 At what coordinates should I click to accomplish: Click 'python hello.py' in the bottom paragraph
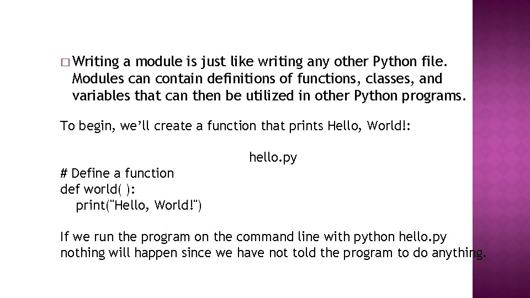coord(402,237)
